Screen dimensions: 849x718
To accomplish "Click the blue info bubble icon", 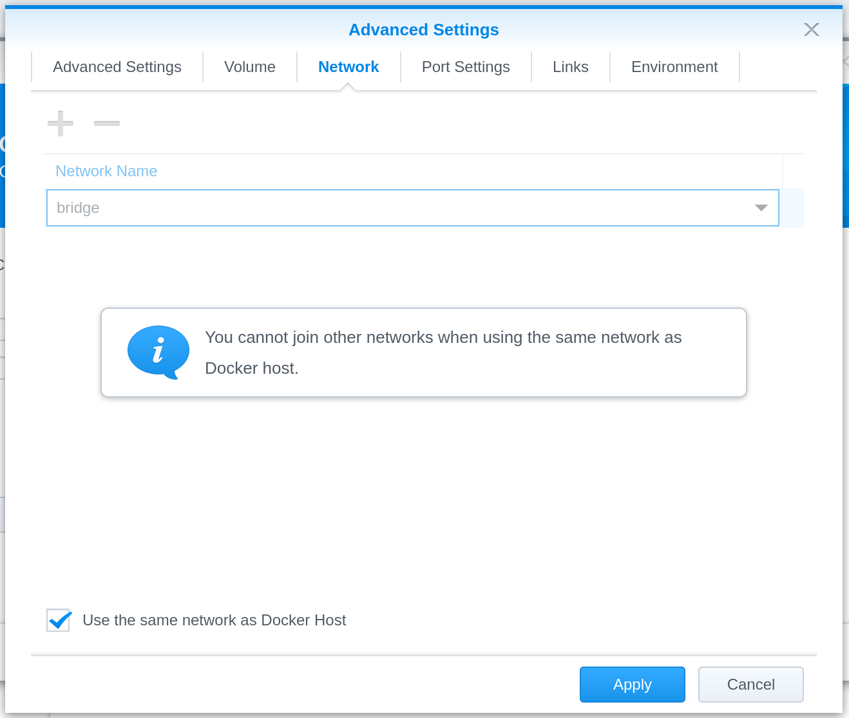I will click(158, 351).
